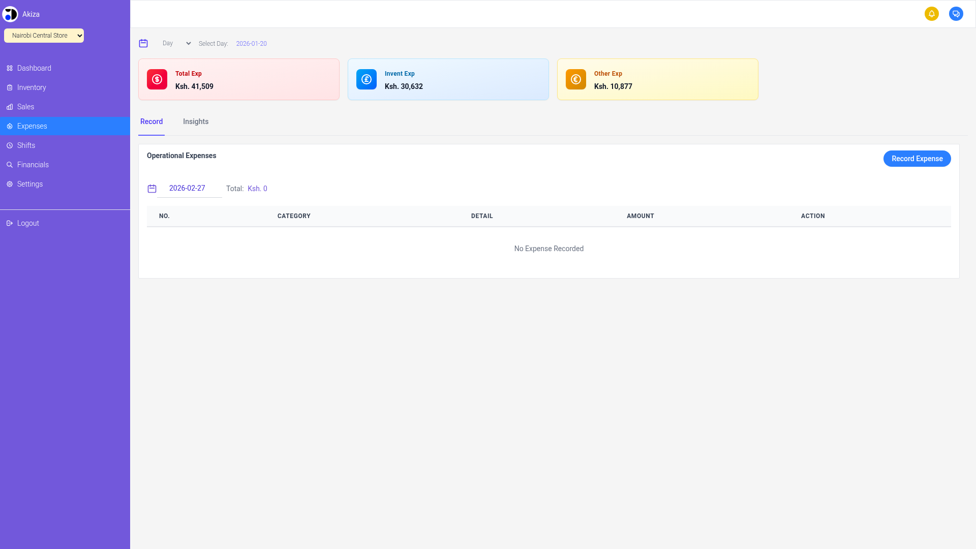Open the Nairobi Central Store selector

[x=44, y=36]
